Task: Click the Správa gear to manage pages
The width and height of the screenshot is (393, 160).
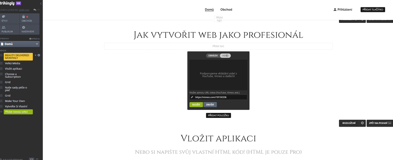Action: point(34,39)
